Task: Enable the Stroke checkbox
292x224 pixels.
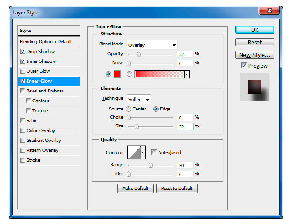Action: [23, 160]
